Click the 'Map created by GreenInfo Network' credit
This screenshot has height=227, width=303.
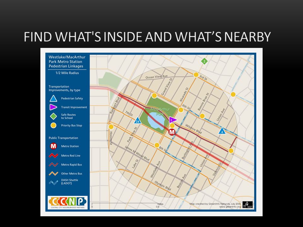(215, 204)
